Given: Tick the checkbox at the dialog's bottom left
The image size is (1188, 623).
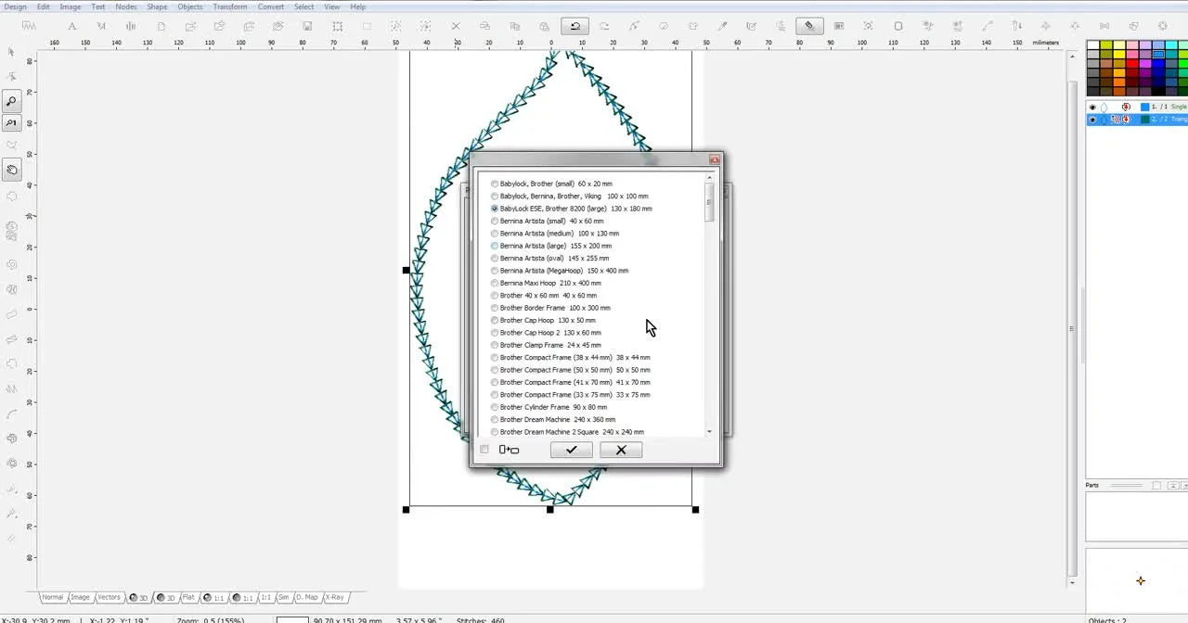Looking at the screenshot, I should pos(484,449).
